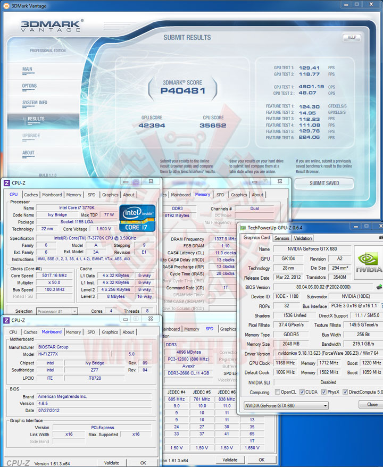383x467 pixels.
Task: Close the CPU-Z window showing Processor info
Action: tap(151, 181)
